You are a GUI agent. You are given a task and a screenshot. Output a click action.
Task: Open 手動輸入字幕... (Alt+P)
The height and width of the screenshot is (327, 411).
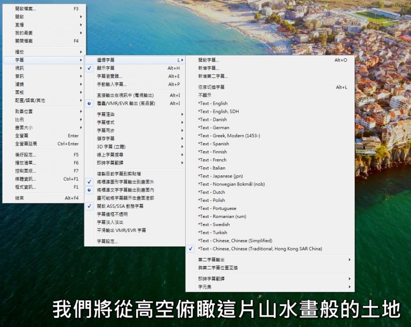pos(135,84)
